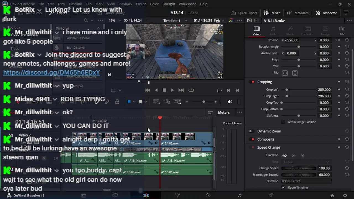Click Quick Export button
The height and width of the screenshot is (199, 354).
[244, 13]
